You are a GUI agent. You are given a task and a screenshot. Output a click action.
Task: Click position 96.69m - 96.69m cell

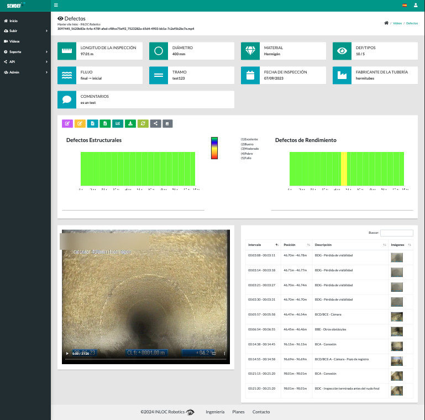pyautogui.click(x=295, y=359)
